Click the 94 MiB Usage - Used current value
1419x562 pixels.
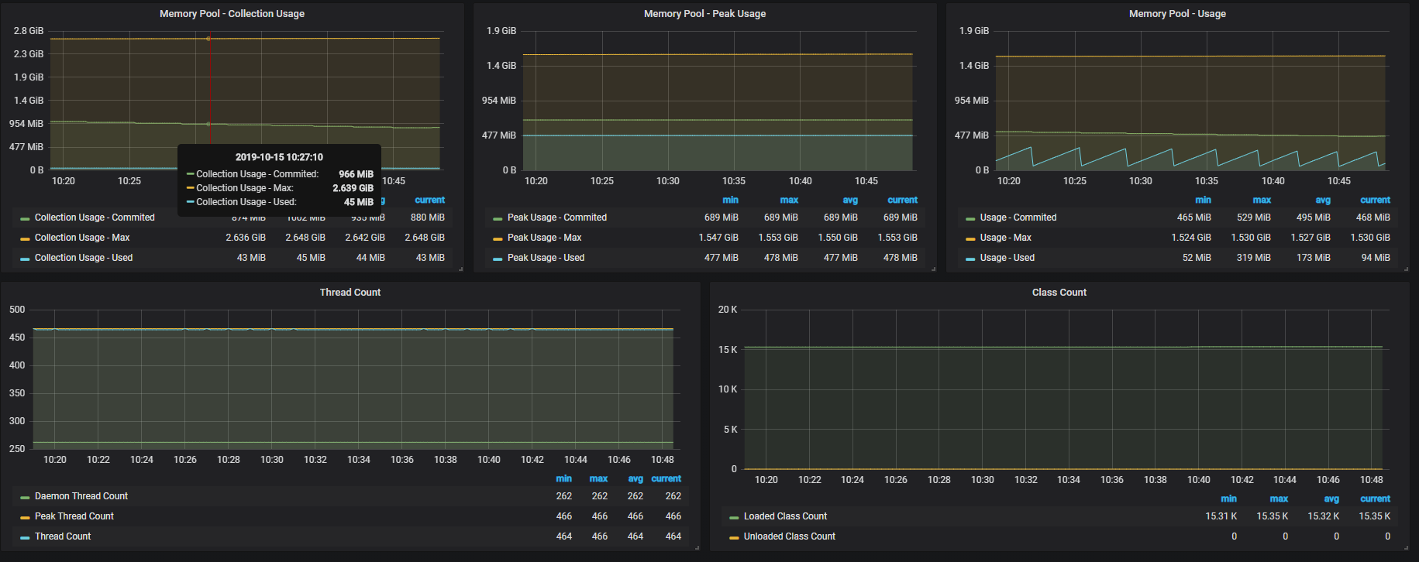(1376, 258)
